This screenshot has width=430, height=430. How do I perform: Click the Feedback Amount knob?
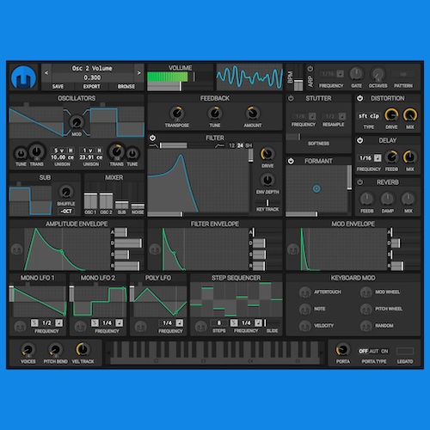[253, 114]
